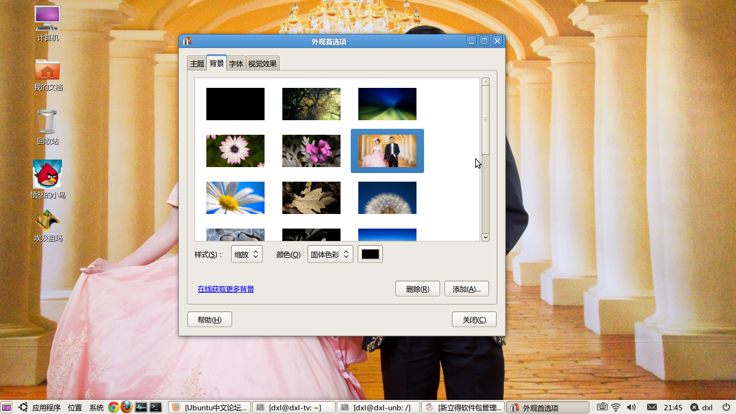Click the 添加(A)... button
Screen dimensions: 736x414
467,289
